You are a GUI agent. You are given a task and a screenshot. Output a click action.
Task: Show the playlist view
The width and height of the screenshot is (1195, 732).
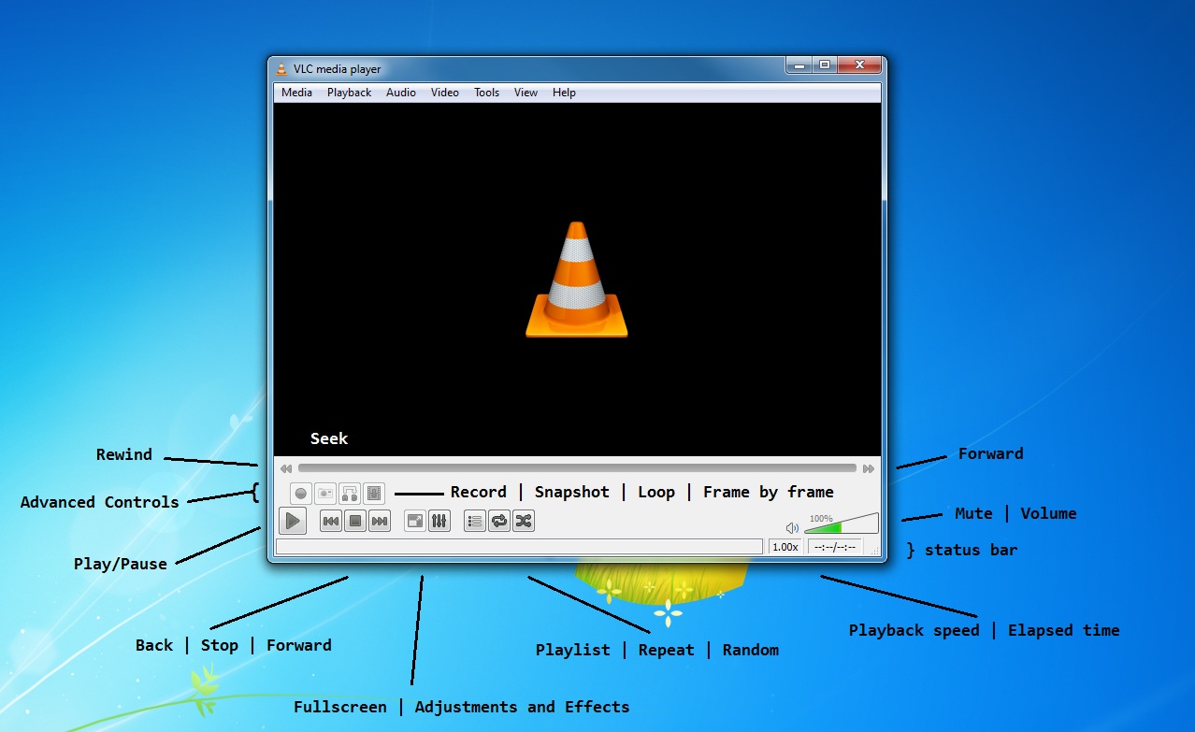pos(475,522)
